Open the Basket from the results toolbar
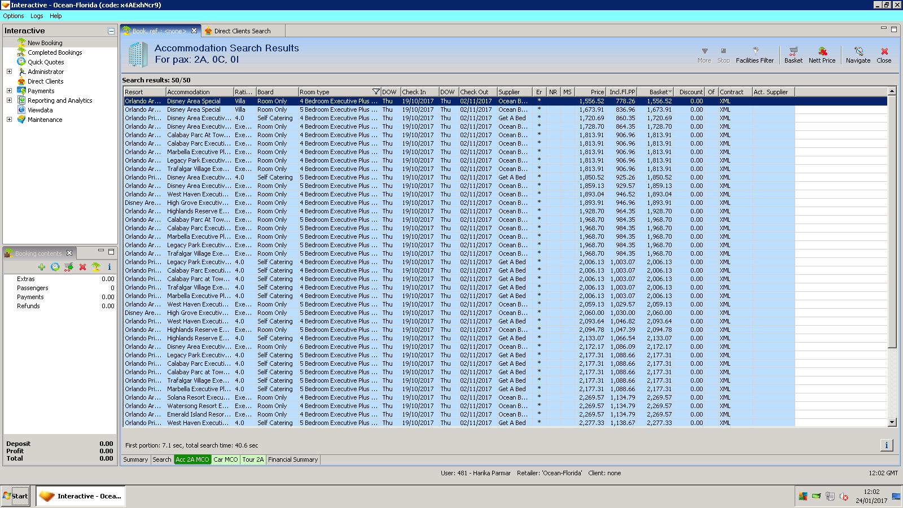 click(x=793, y=55)
